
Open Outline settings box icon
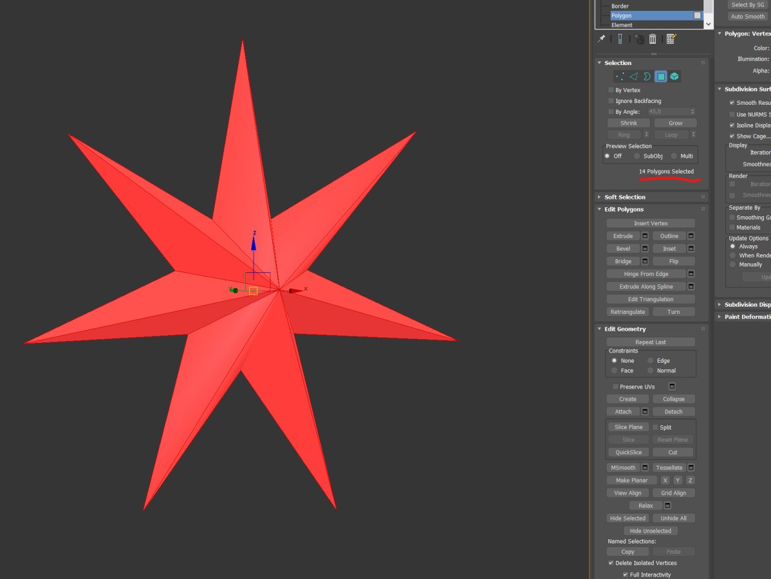click(691, 236)
